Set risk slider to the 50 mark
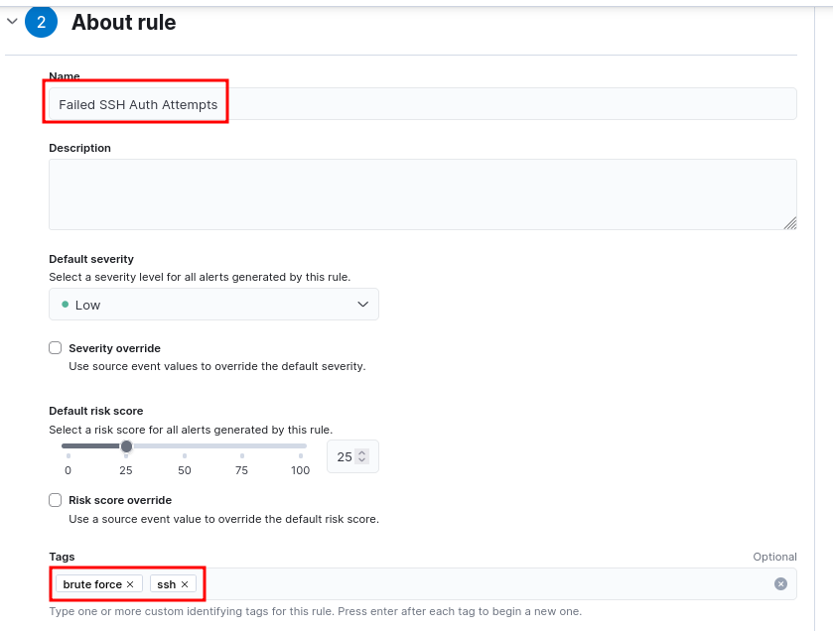 185,446
